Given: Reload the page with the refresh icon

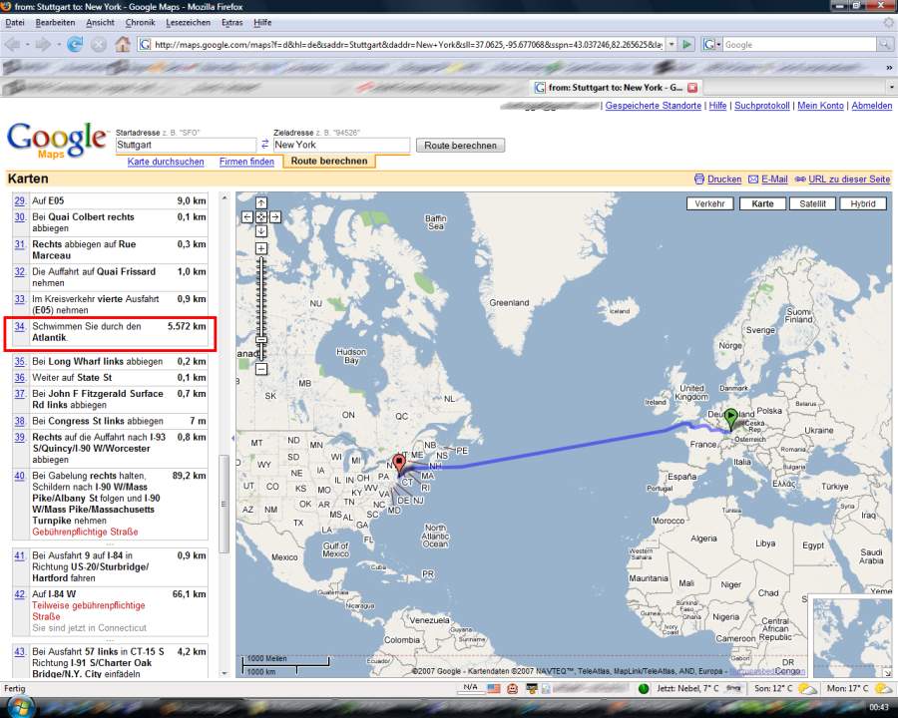Looking at the screenshot, I should pyautogui.click(x=75, y=45).
